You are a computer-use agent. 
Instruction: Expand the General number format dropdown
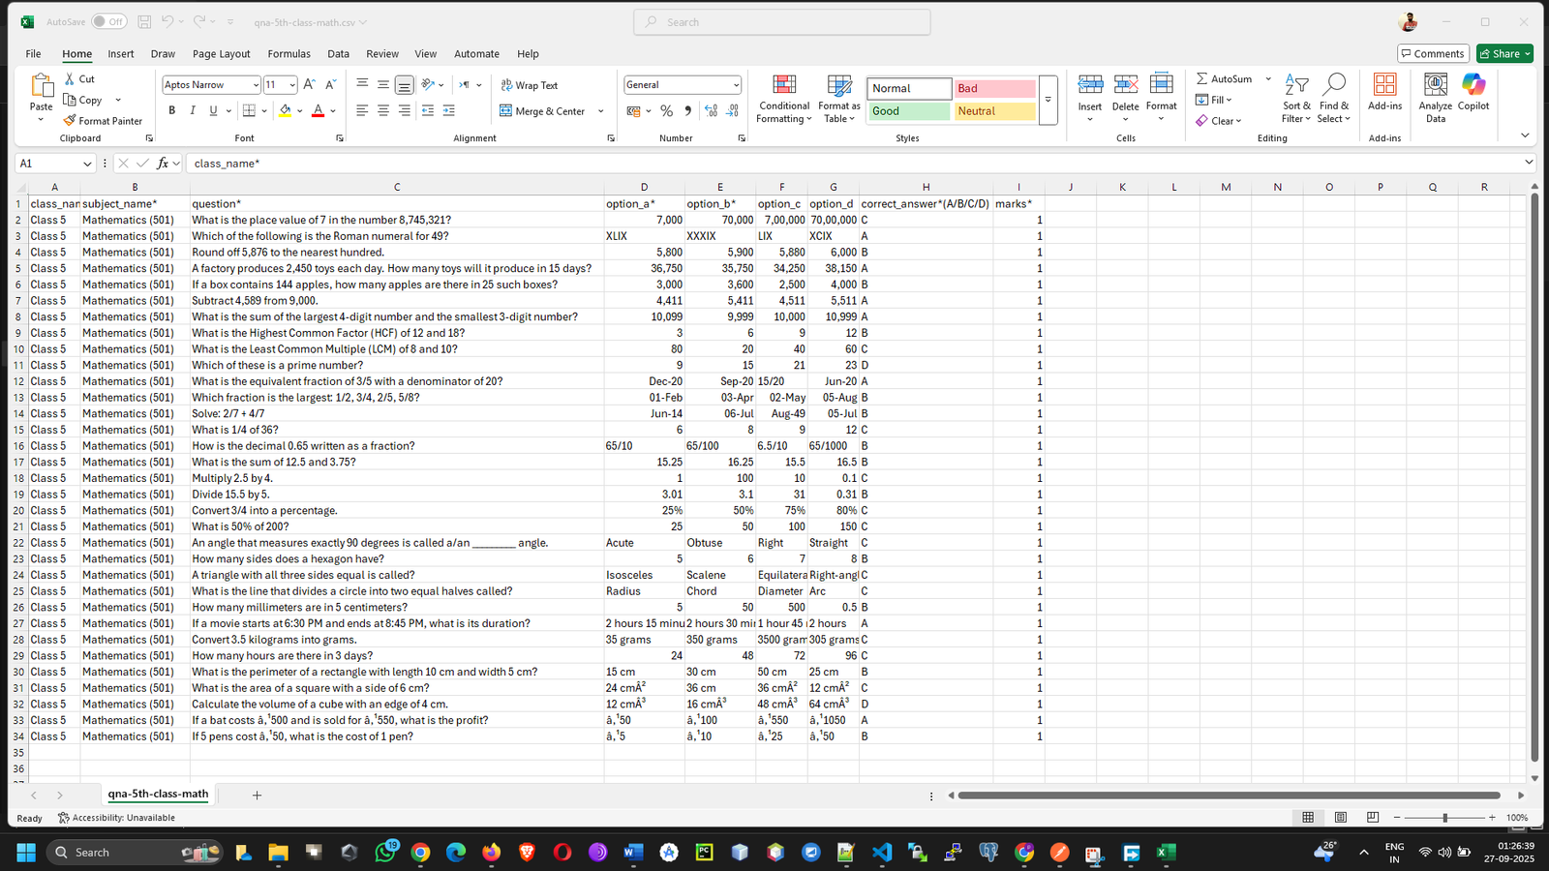click(736, 85)
